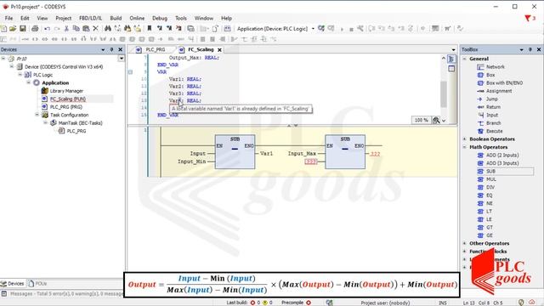
Task: Select ADD (2 Inputs) operator
Action: click(x=498, y=155)
